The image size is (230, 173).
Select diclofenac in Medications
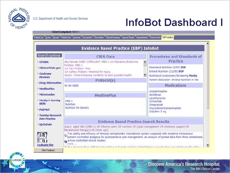[155, 95]
